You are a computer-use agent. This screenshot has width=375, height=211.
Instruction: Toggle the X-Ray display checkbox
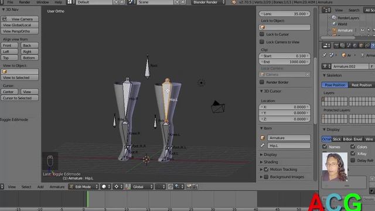(353, 154)
